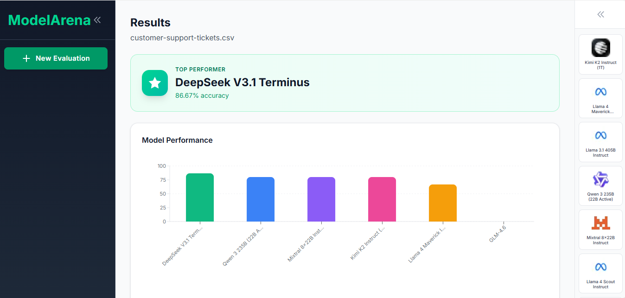Select the Mixtral 8×22B Instruct card
The width and height of the screenshot is (625, 298).
[600, 229]
